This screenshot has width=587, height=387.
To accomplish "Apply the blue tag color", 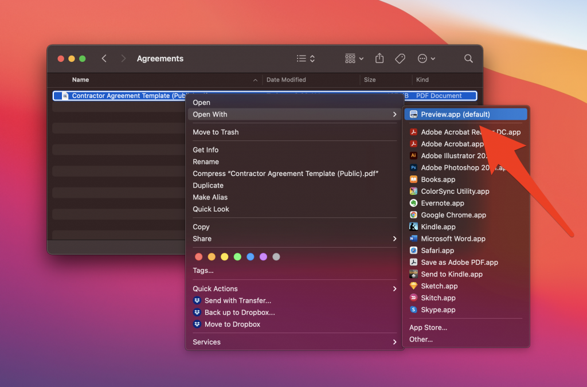I will (251, 257).
